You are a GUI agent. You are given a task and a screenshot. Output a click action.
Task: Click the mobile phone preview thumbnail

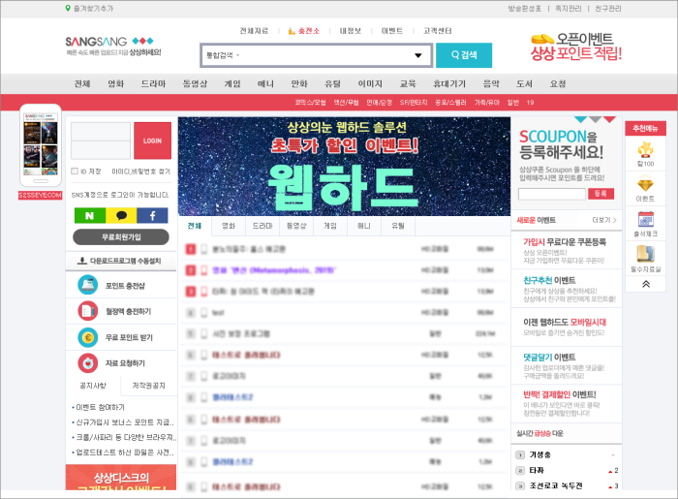[41, 145]
